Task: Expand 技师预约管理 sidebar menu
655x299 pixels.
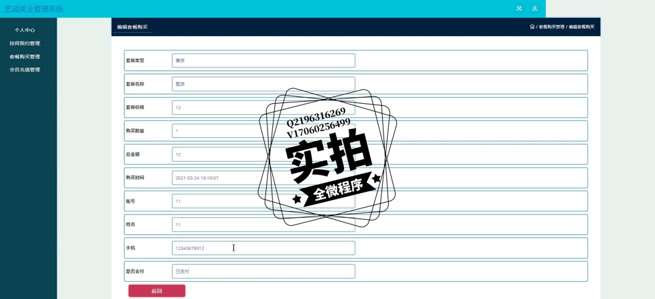Action: point(25,43)
